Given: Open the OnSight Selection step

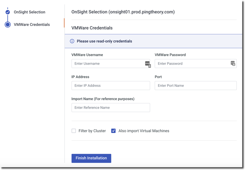Looking at the screenshot, I should pos(29,12).
